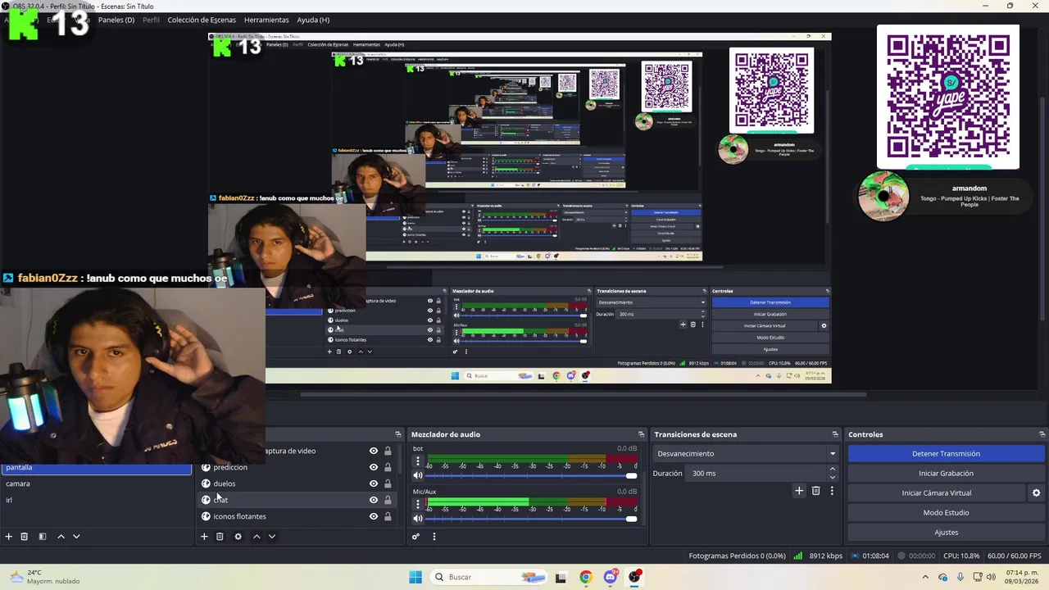Toggle visibility of iconos flotantes source
The width and height of the screenshot is (1049, 590).
pos(374,516)
